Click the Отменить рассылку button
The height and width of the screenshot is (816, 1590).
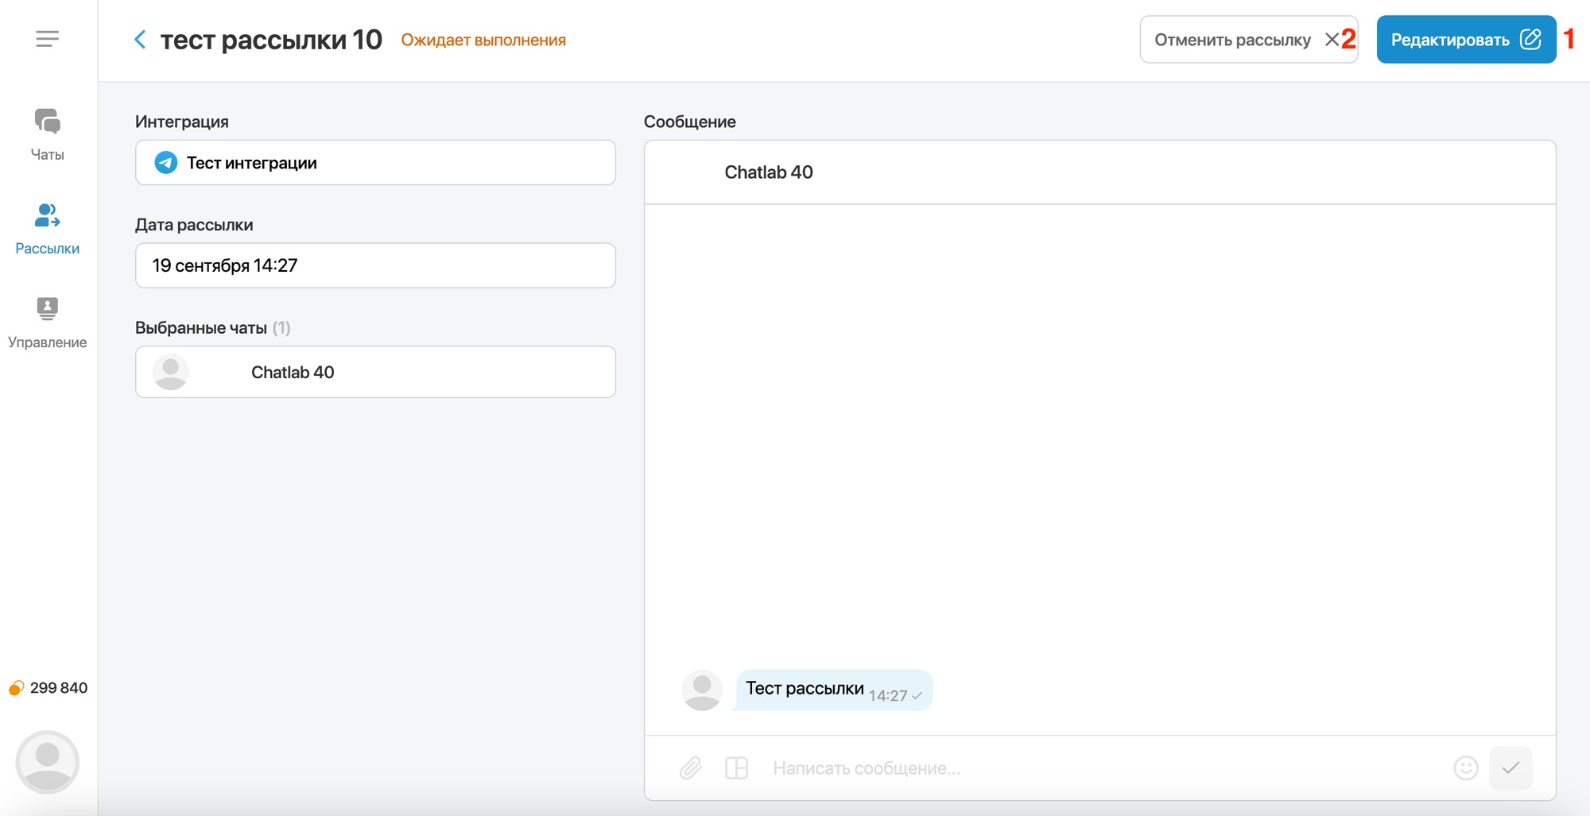tap(1248, 40)
